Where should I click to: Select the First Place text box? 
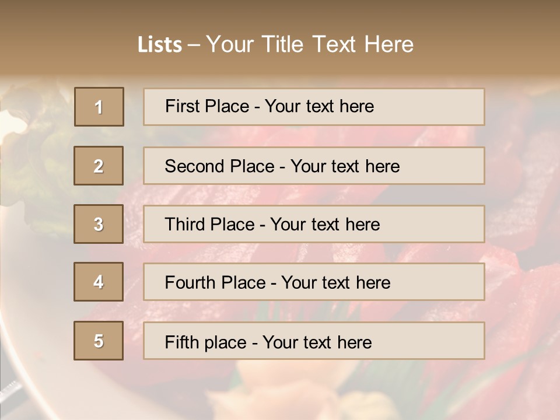[x=314, y=107]
